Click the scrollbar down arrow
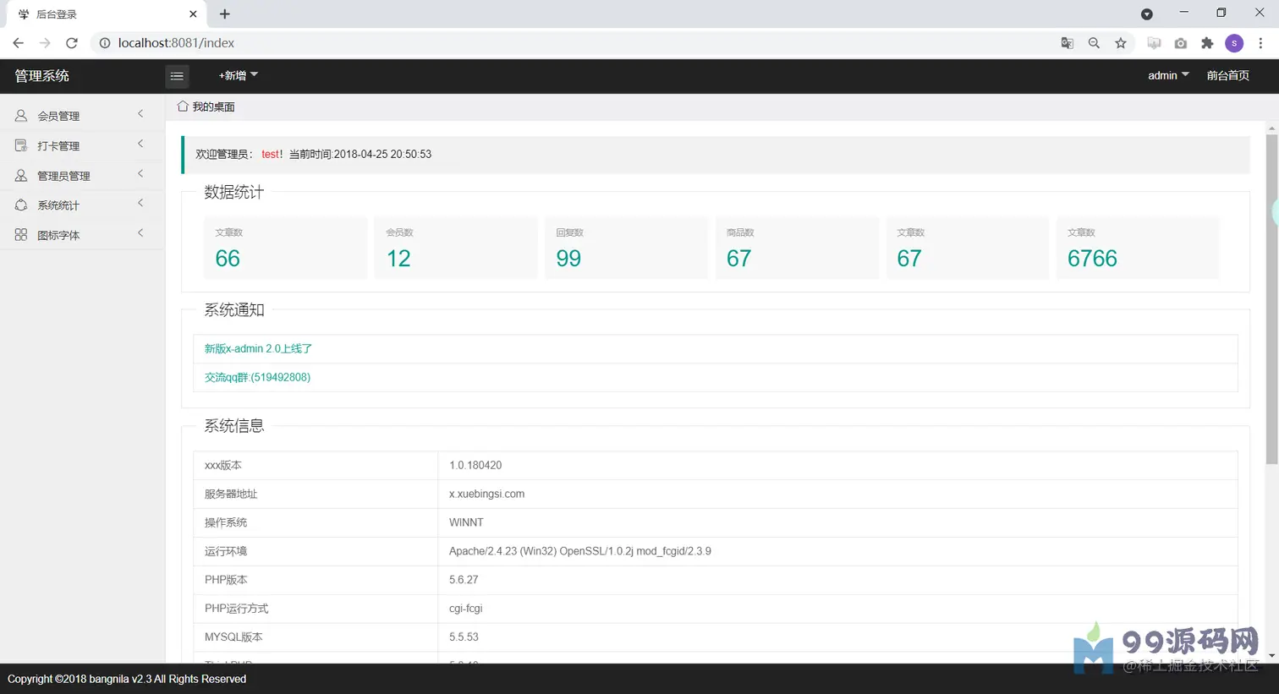 (x=1271, y=656)
